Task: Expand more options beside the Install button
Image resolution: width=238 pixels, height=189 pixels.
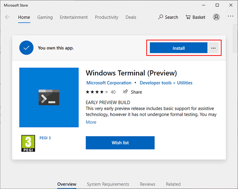Action: (x=213, y=48)
